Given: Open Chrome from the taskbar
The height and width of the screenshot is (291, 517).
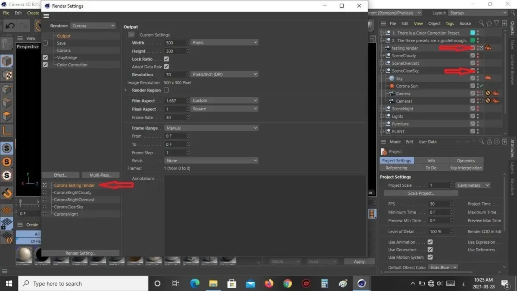Looking at the screenshot, I should click(x=287, y=283).
